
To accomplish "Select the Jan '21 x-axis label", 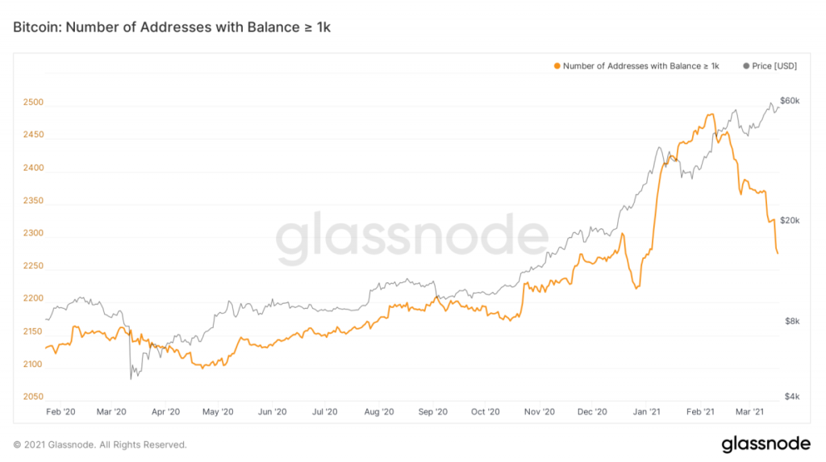I will pos(645,411).
